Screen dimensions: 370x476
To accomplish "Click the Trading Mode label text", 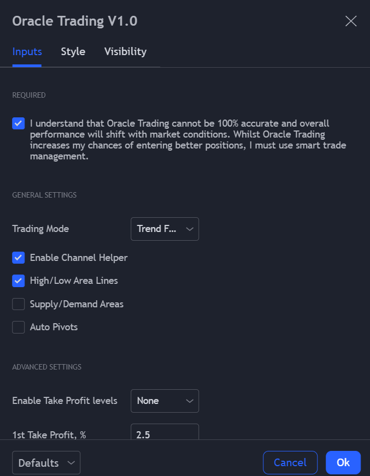I will click(40, 229).
